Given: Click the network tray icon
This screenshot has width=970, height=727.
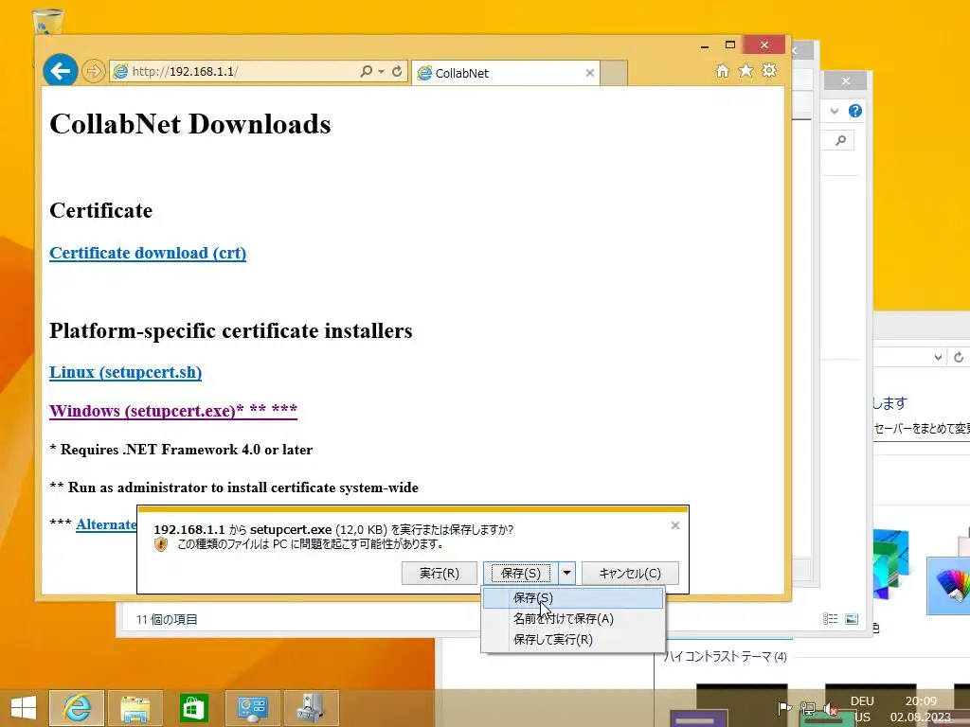Looking at the screenshot, I should (807, 708).
